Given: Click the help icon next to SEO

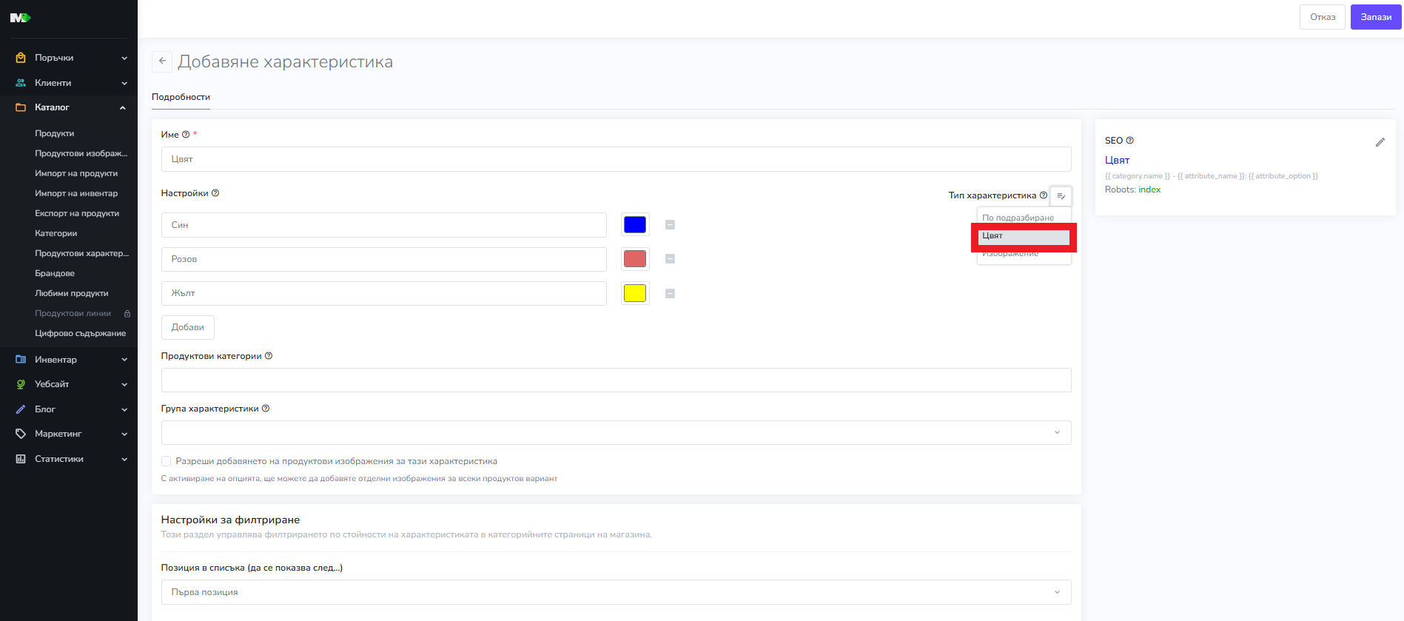Looking at the screenshot, I should point(1129,141).
